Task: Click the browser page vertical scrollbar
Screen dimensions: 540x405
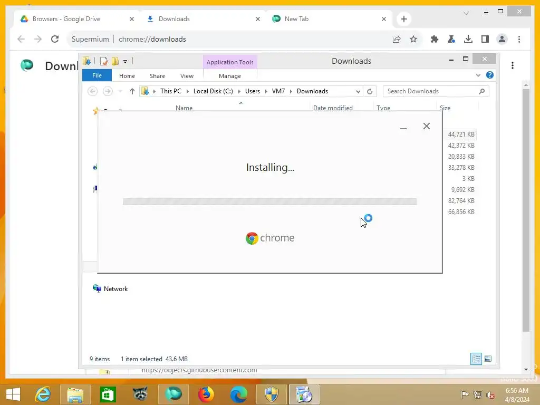Action: point(526,210)
